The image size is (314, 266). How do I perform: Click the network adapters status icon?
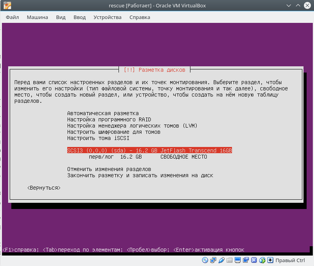coord(213,260)
